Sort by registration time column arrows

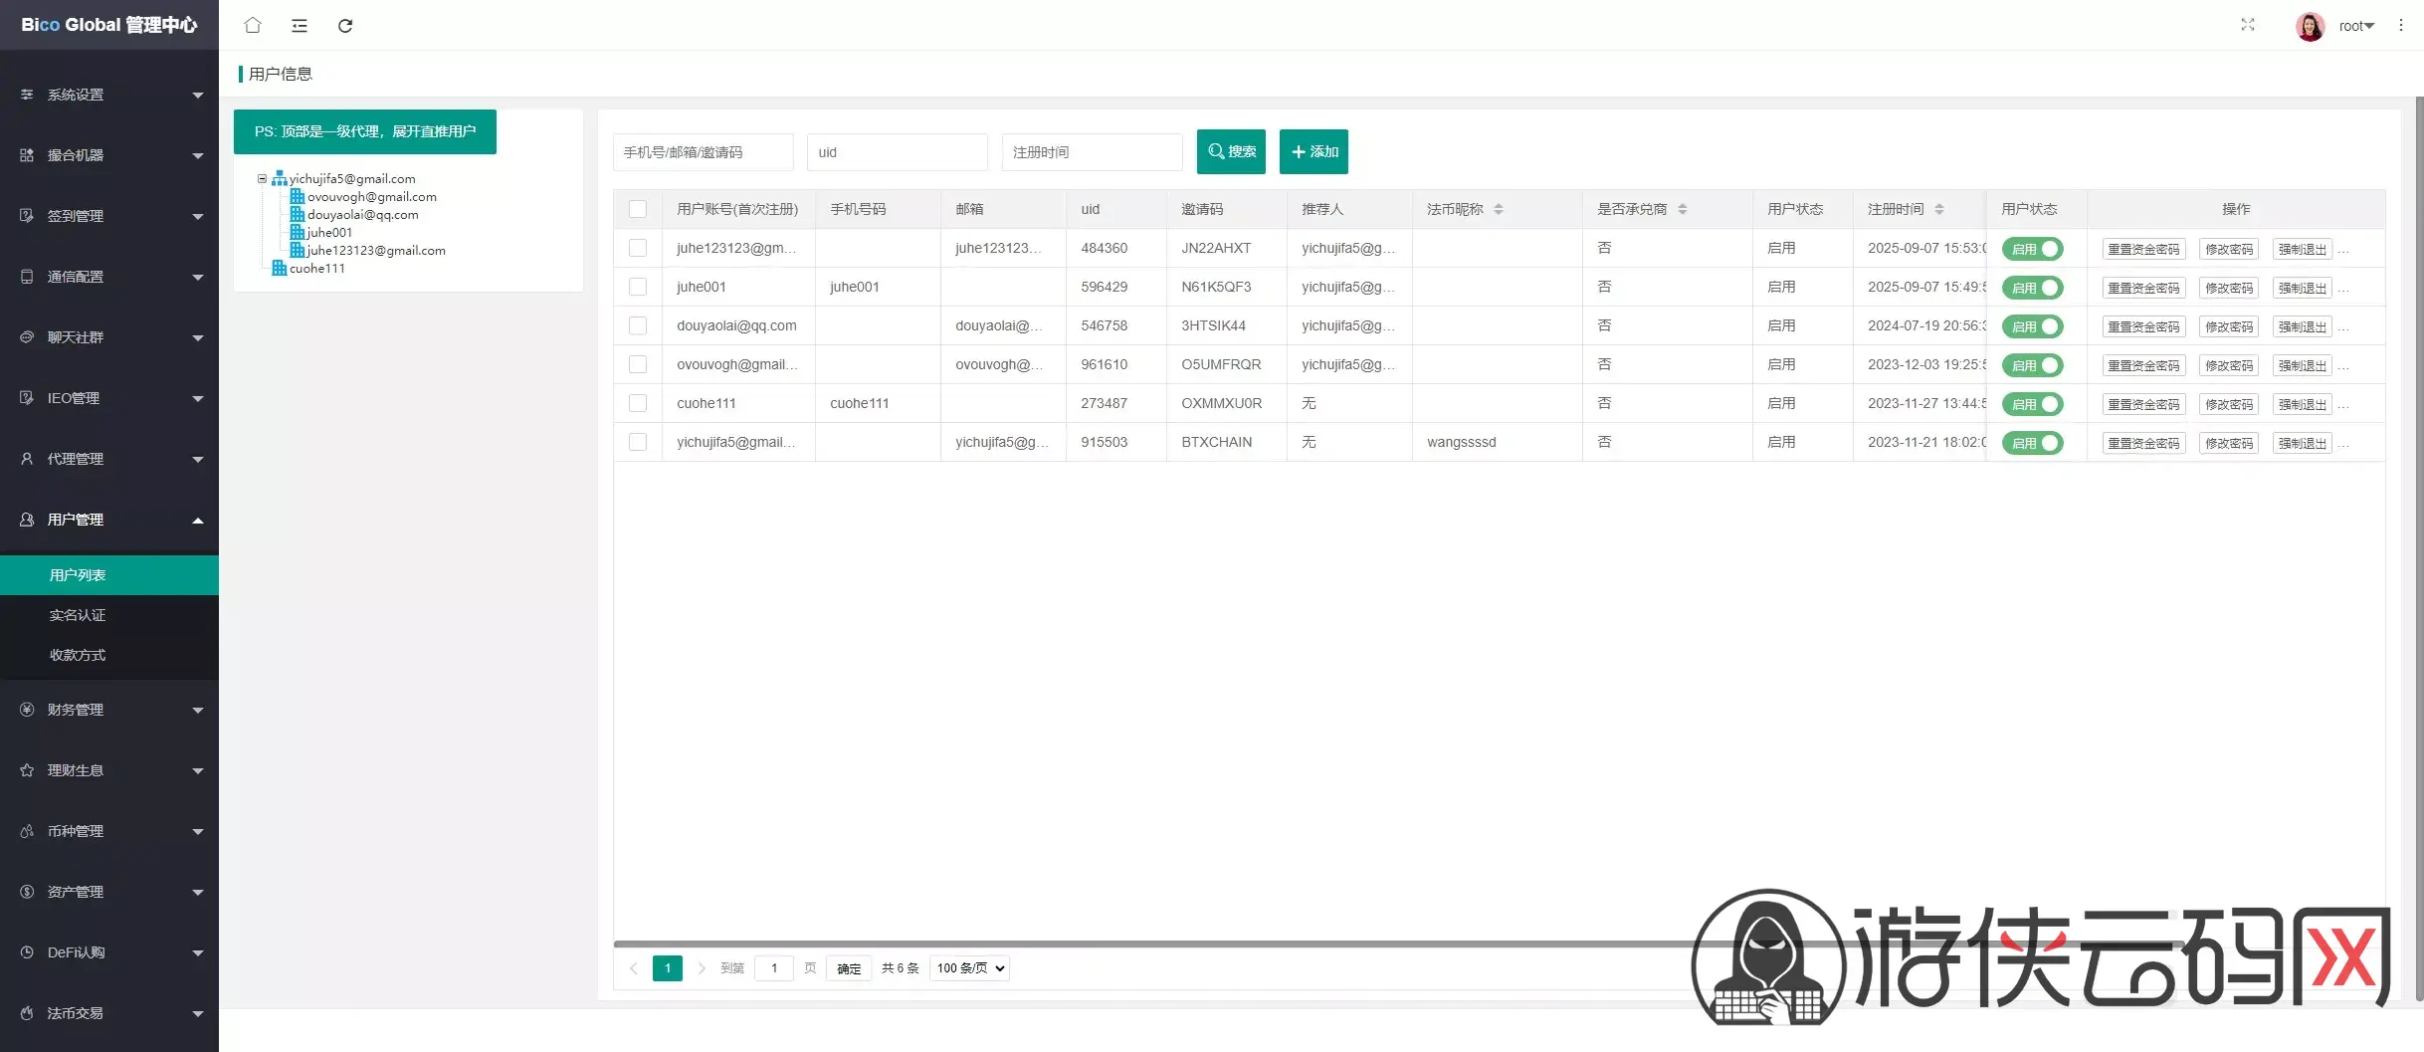[x=1938, y=209]
